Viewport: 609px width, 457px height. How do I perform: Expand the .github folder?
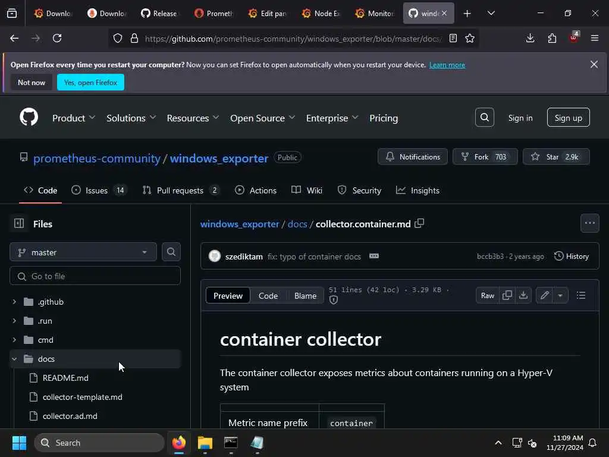[14, 302]
